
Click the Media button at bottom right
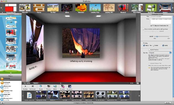pos(168,103)
